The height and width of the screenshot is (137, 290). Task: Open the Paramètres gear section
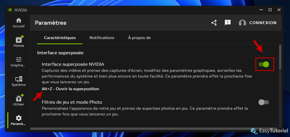pos(18,120)
